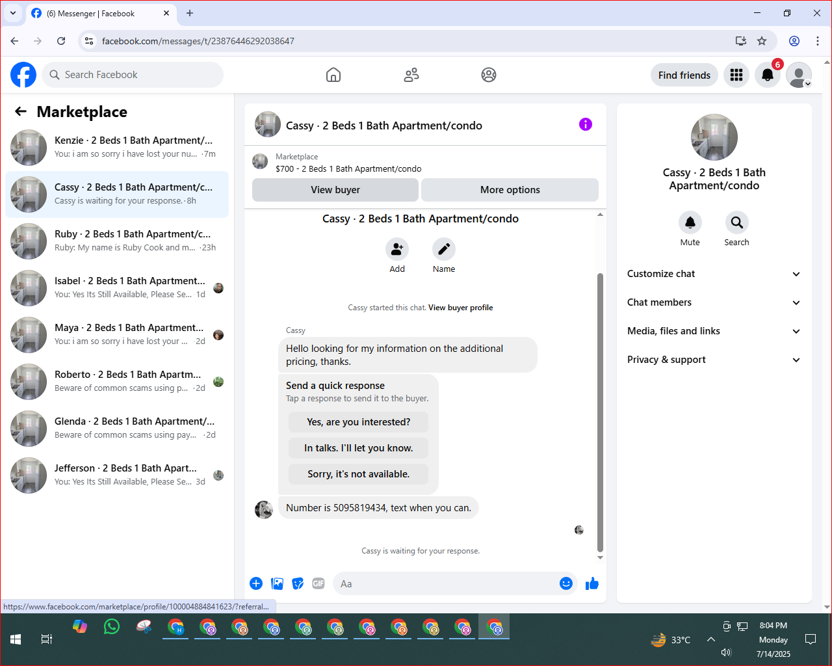Screen dimensions: 832x666
Task: Open the Jefferson conversation
Action: tap(117, 475)
